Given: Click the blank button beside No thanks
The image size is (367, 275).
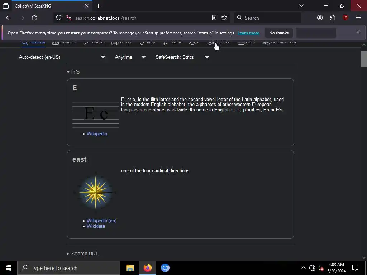Looking at the screenshot, I should pyautogui.click(x=316, y=33).
